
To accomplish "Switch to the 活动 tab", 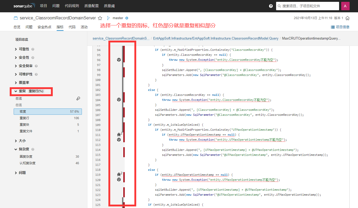I will click(x=84, y=27).
